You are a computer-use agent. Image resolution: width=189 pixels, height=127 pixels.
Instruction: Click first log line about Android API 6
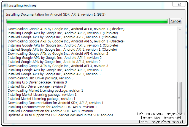pyautogui.click(x=66, y=29)
